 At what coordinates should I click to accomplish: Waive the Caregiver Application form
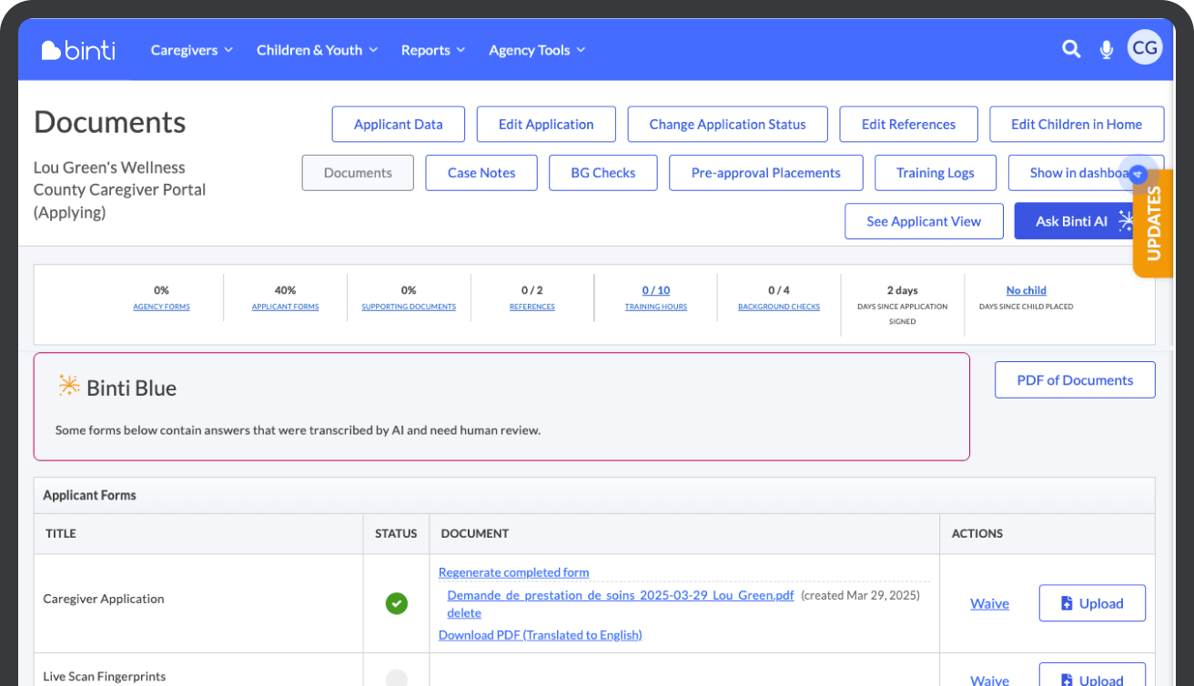pos(990,603)
